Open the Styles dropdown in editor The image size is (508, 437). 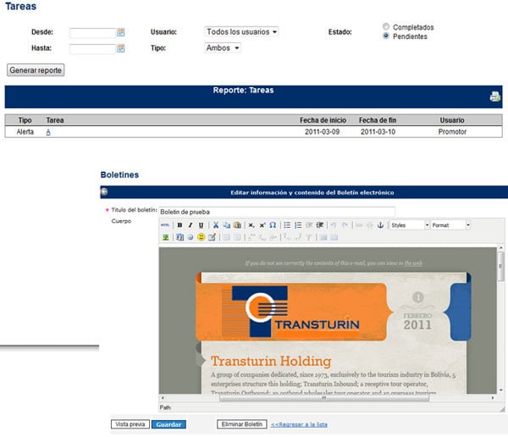point(410,225)
